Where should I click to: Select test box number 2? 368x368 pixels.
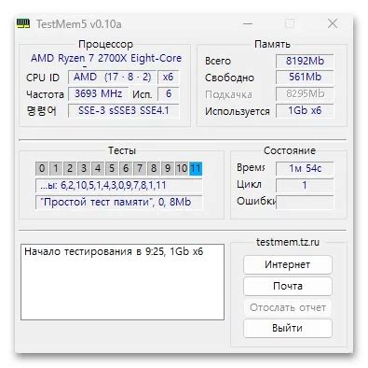70,168
